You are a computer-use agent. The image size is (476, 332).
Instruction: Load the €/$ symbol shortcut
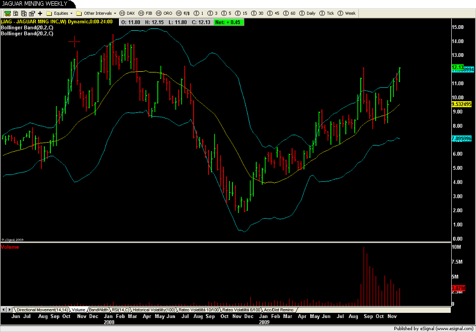coord(182,13)
